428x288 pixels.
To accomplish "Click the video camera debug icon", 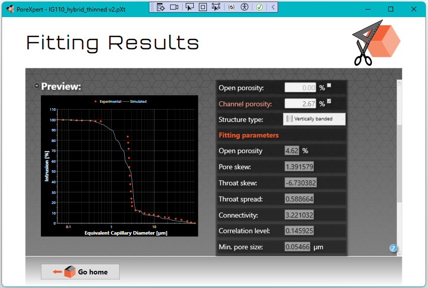I will 174,7.
